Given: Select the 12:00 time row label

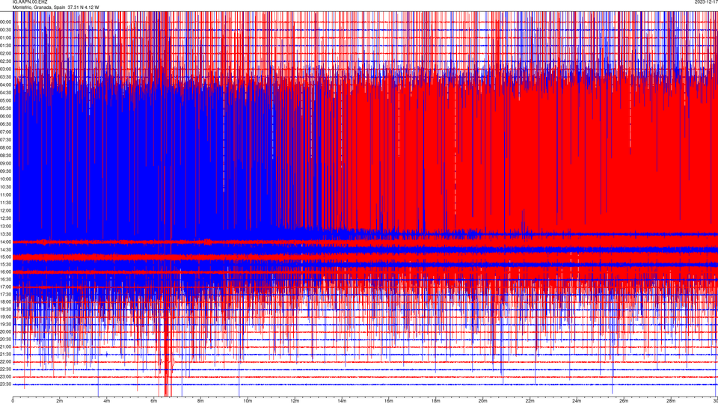Looking at the screenshot, I should (x=5, y=210).
